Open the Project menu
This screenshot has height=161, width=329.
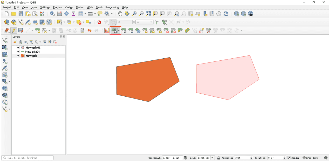(7, 7)
